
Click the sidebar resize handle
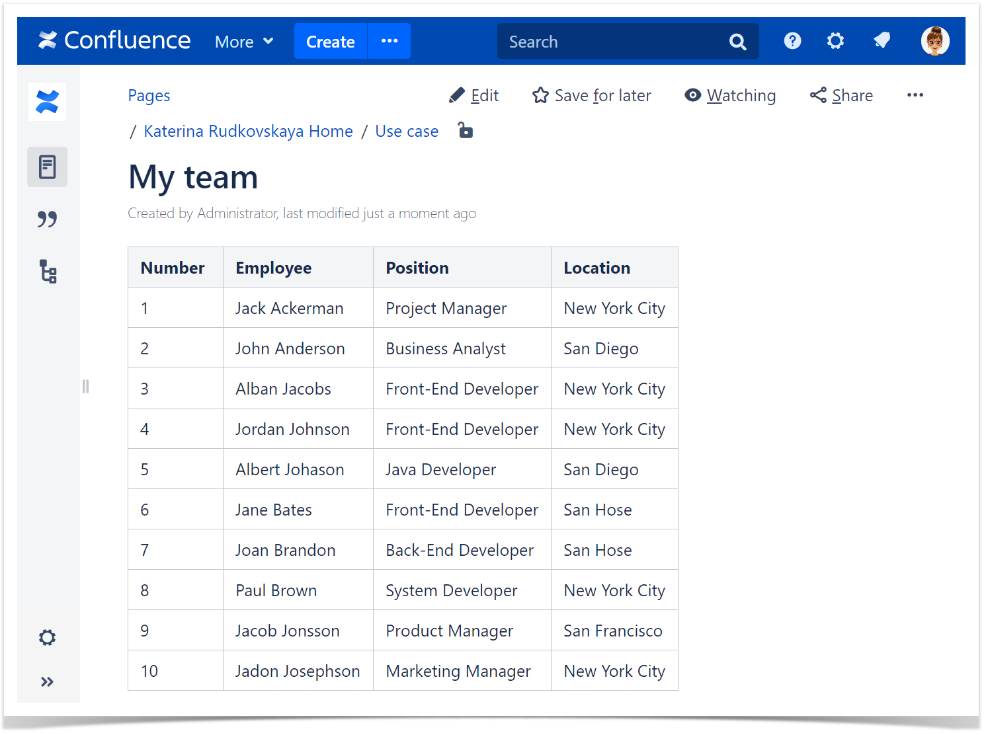coord(85,386)
